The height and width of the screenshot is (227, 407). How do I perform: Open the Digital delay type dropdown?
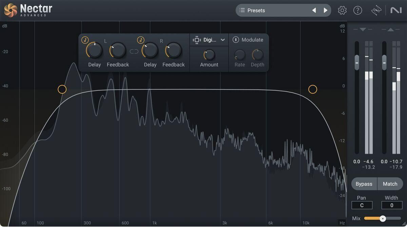209,40
